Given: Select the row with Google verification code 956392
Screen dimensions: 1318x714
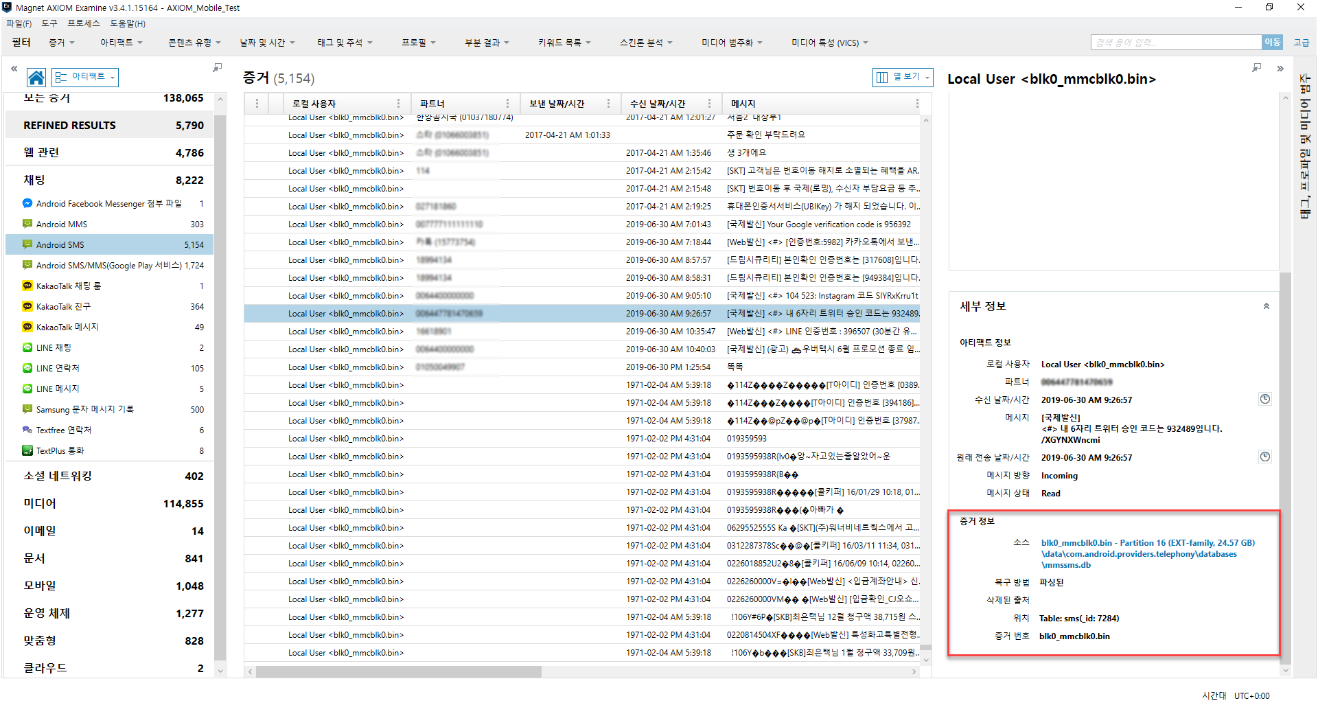Looking at the screenshot, I should [x=582, y=224].
